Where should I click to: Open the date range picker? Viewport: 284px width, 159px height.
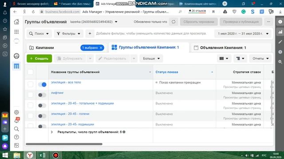tap(243, 34)
